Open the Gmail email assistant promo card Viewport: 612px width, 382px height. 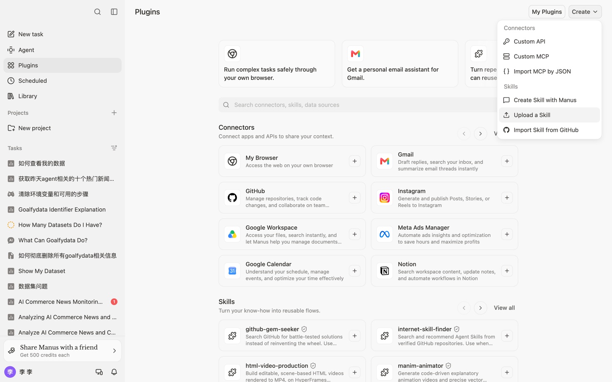(400, 64)
